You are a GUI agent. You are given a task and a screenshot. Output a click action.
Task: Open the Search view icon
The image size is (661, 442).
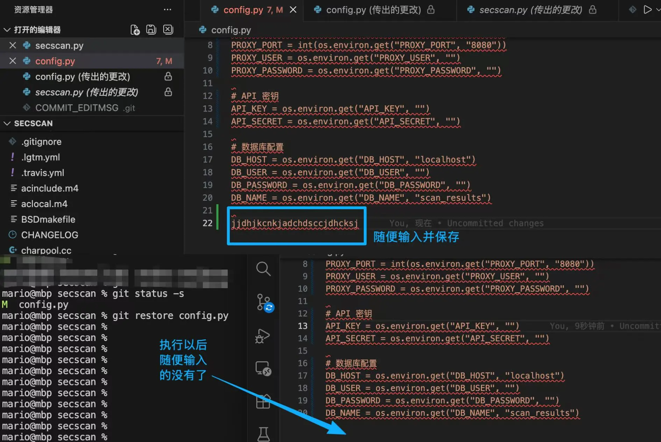[x=263, y=269]
